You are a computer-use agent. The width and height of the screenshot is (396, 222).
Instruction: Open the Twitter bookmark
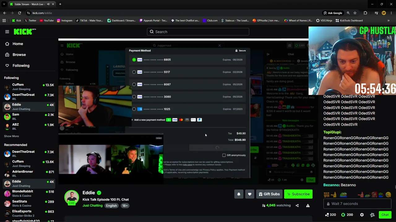(30, 21)
